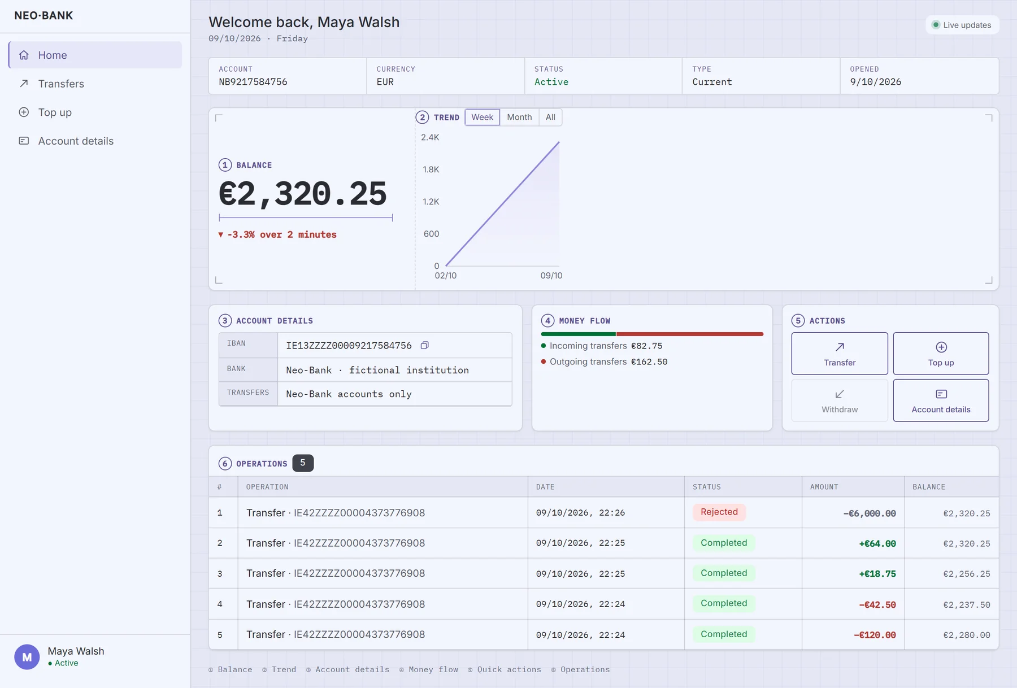Click the NEO·BANK logo
This screenshot has width=1017, height=688.
point(44,16)
